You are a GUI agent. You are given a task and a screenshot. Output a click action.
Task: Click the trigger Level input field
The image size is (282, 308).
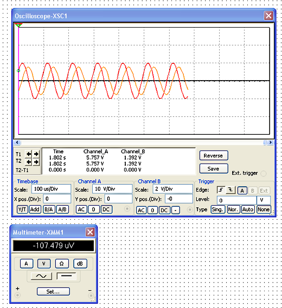pyautogui.click(x=237, y=200)
